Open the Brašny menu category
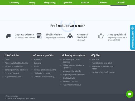Image resolution: width=135 pixels, height=101 pixels. [32, 3]
